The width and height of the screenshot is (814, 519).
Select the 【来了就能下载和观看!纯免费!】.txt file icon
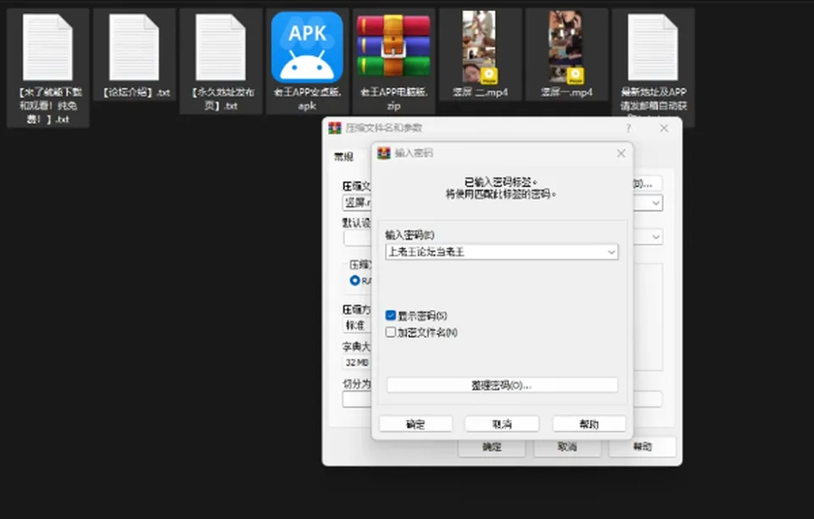point(47,47)
